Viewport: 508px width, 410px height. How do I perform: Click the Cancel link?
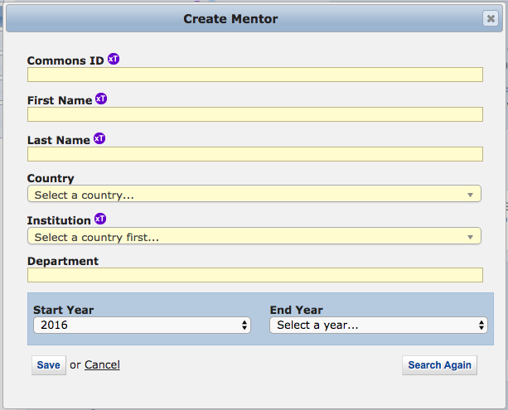(x=102, y=364)
